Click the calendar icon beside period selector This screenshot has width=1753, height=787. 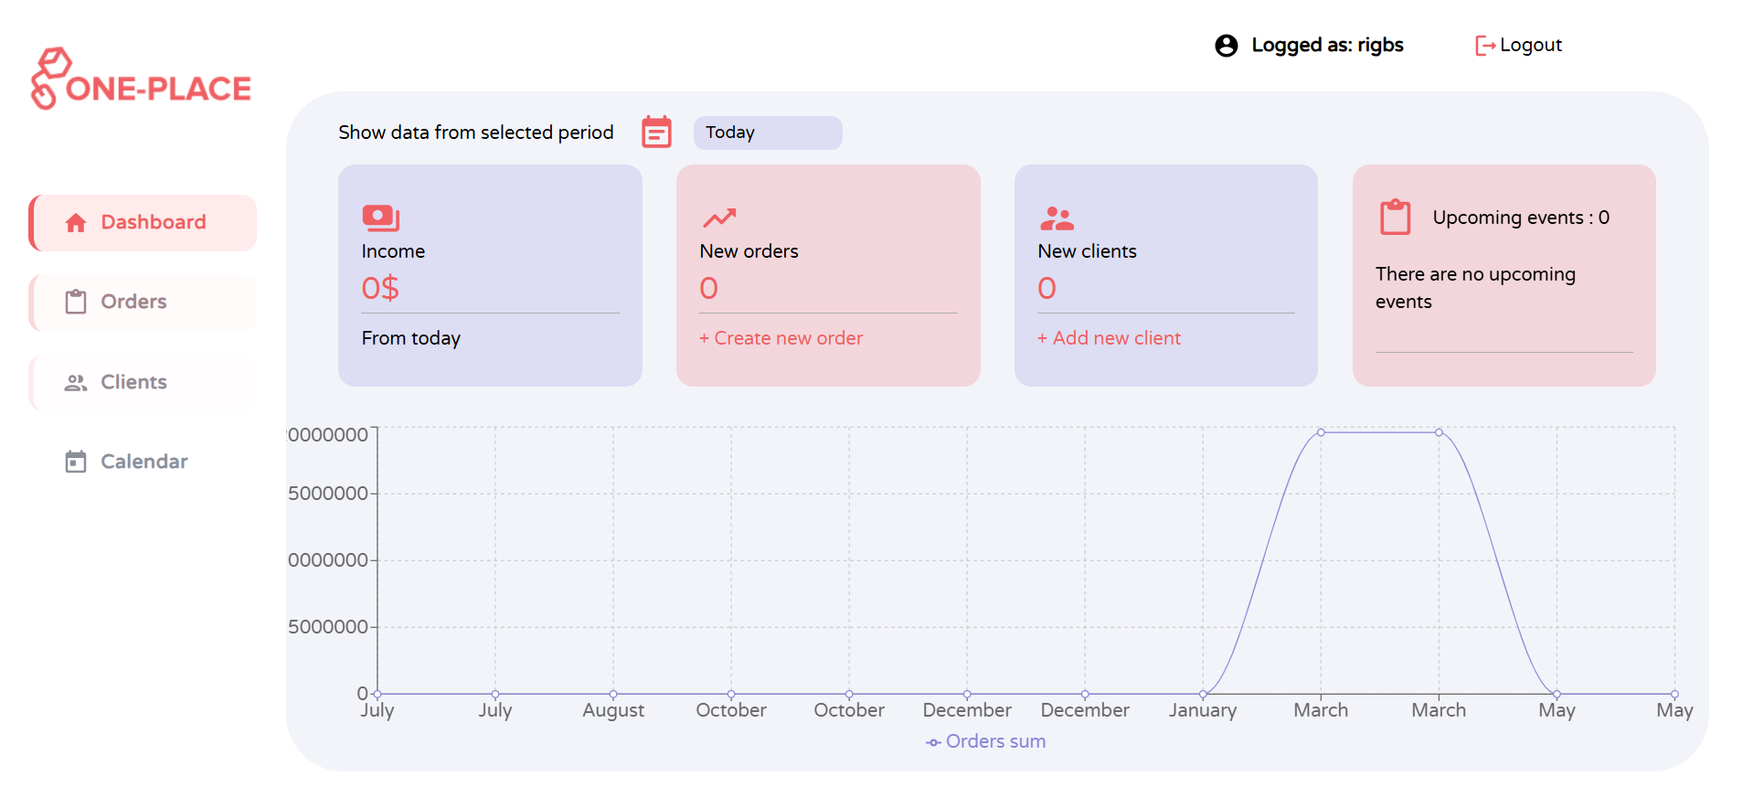tap(656, 133)
